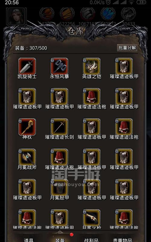Tap the wood planks resource icon
Screen dimensions: 151x242
tap(67, 14)
